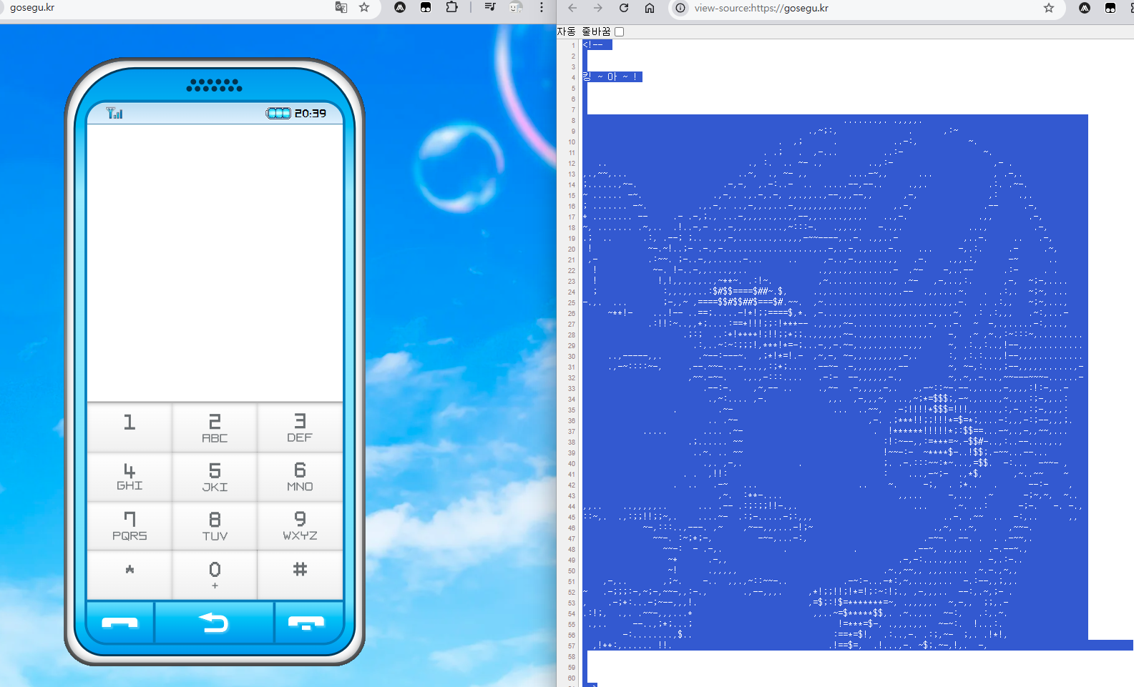Click the 20:39 clock on phone
1134x687 pixels.
pyautogui.click(x=311, y=113)
